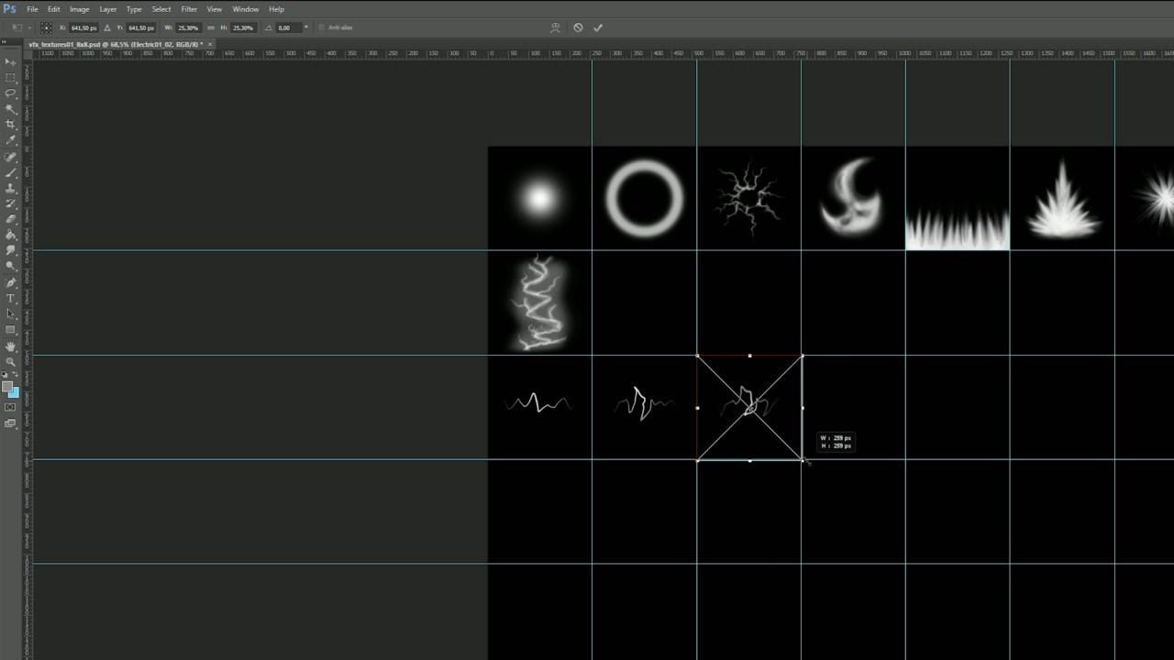This screenshot has width=1174, height=660.
Task: Choose the Type tool
Action: coord(11,299)
